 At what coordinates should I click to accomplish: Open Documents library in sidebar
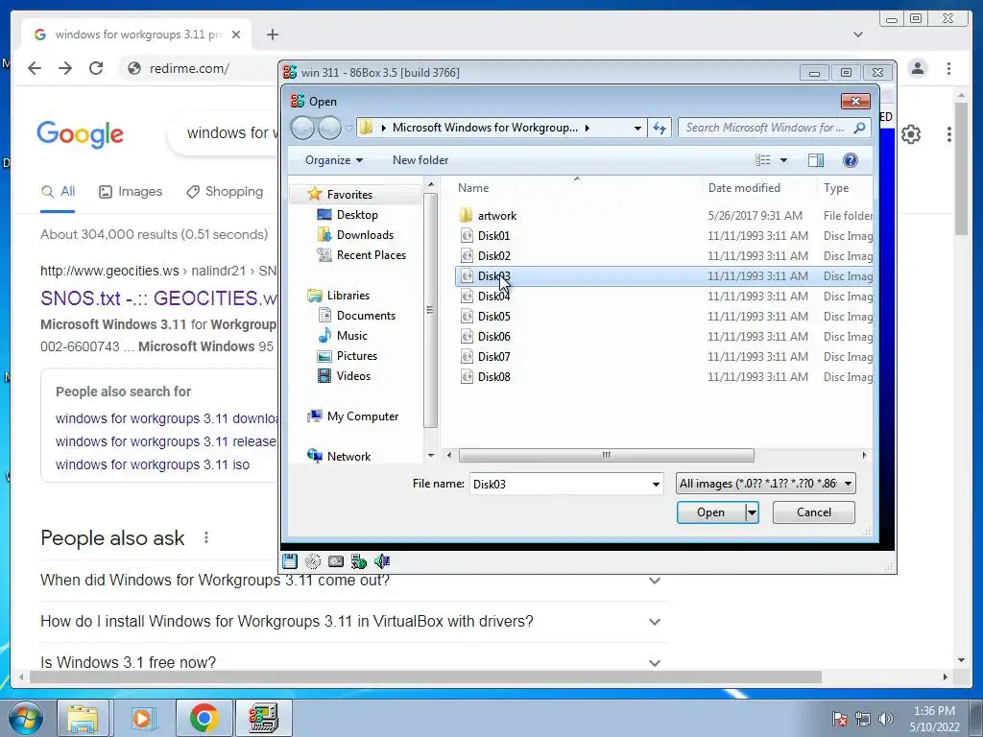(x=366, y=315)
